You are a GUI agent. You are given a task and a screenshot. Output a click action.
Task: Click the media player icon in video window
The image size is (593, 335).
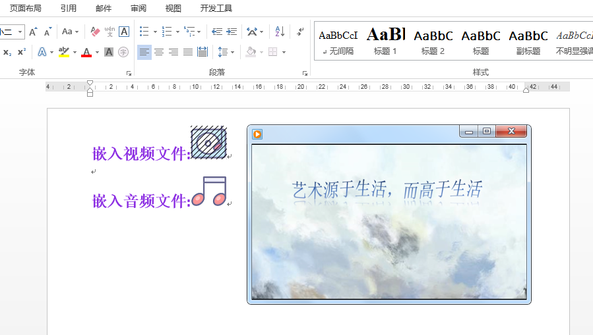point(257,134)
